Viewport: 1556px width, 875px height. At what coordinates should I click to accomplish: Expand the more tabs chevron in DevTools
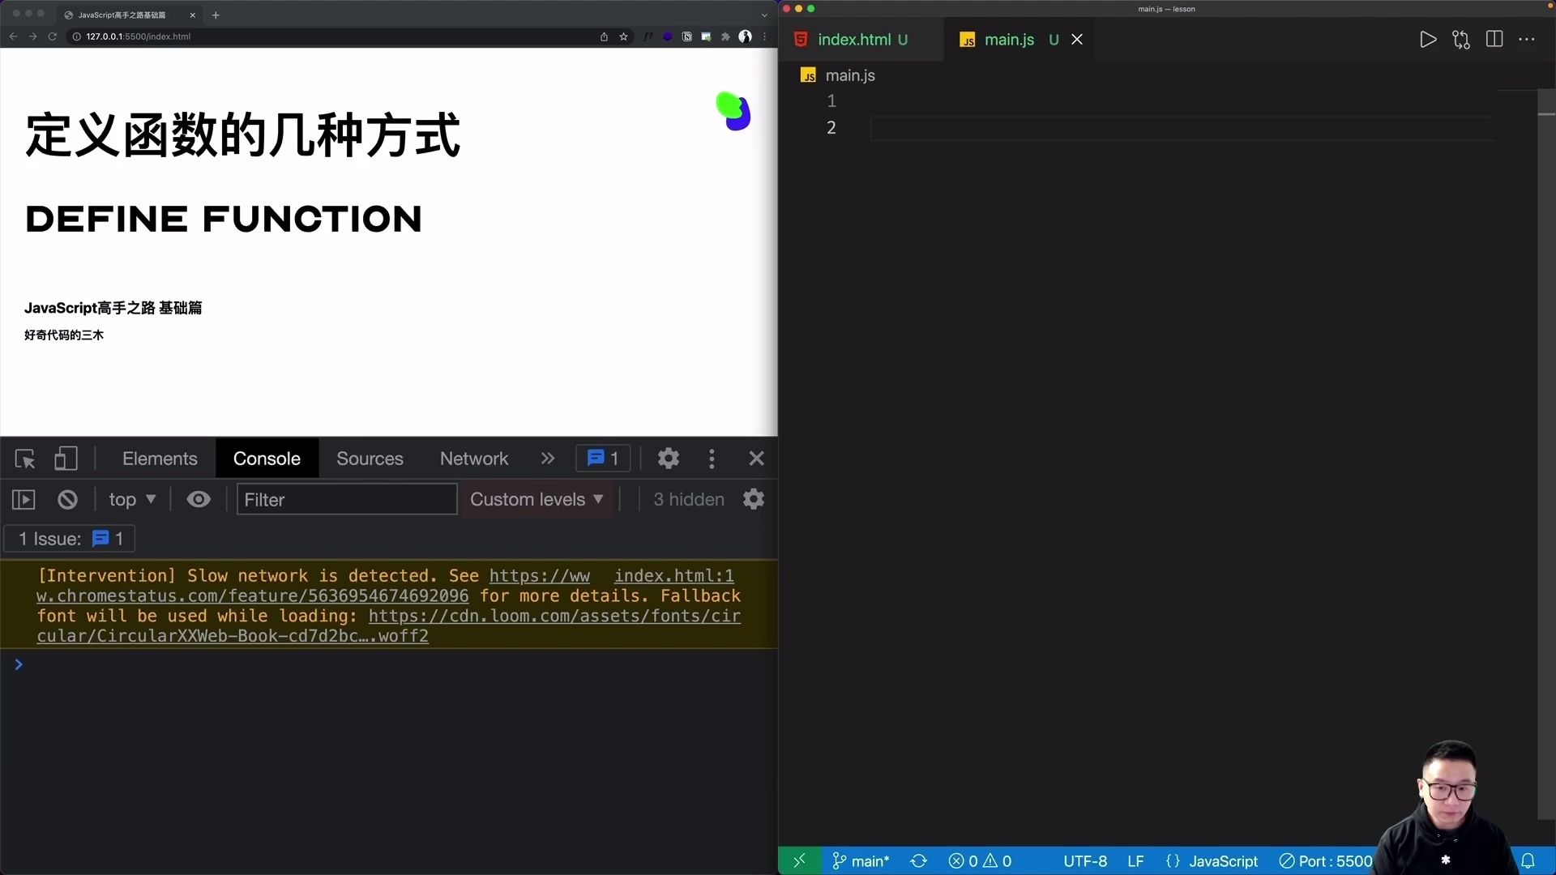548,459
